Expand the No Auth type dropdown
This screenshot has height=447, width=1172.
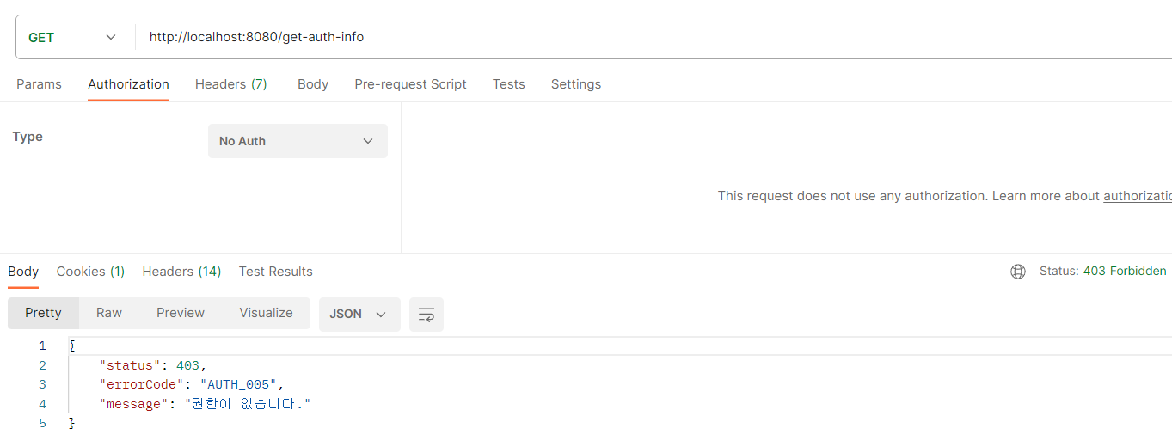coord(298,141)
